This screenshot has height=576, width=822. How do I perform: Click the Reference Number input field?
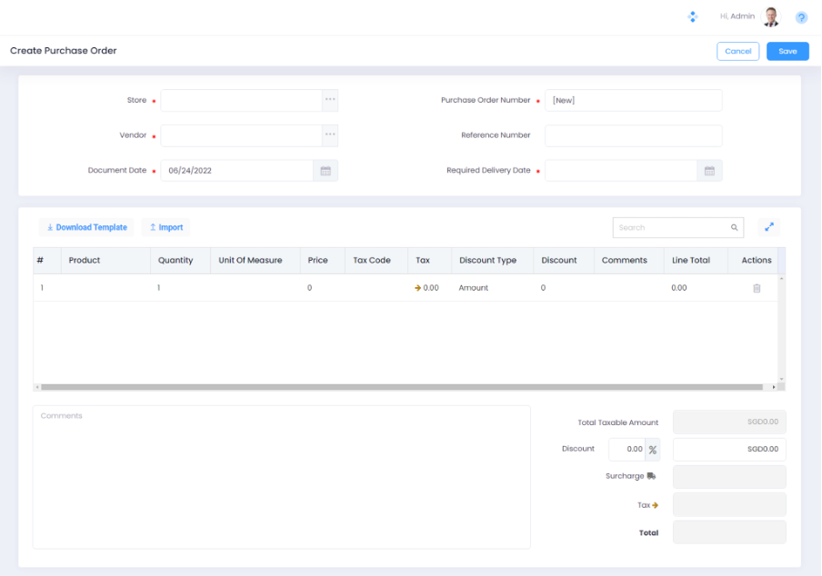pos(633,135)
